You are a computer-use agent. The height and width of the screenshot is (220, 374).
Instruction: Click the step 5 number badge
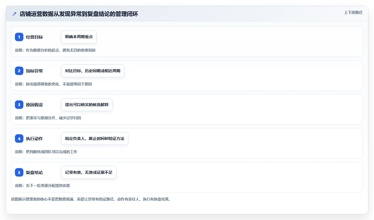(19, 172)
